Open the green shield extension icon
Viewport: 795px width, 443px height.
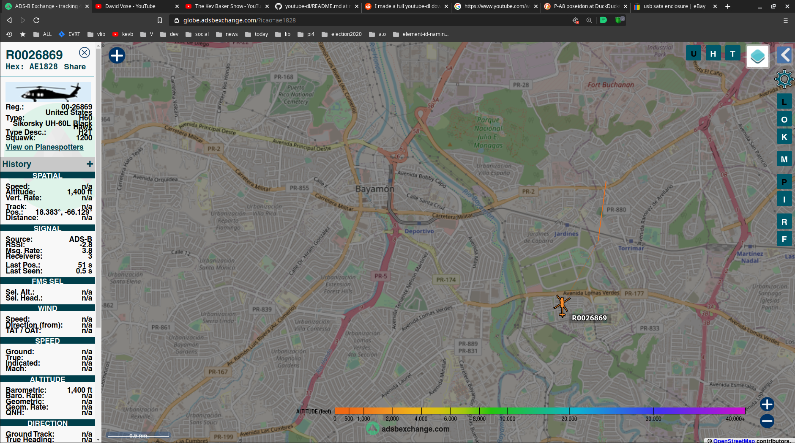[619, 20]
